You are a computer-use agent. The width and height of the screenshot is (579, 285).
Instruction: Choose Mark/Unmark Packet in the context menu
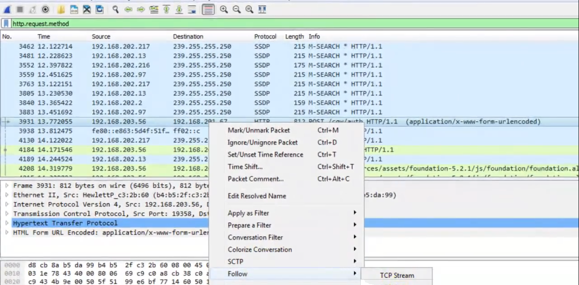pos(259,130)
